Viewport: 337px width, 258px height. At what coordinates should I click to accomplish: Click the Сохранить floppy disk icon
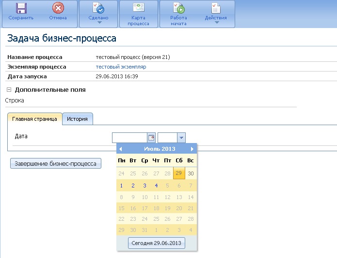point(21,9)
